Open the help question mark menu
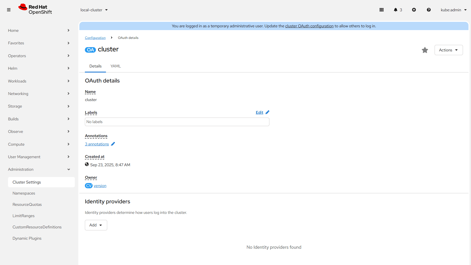The width and height of the screenshot is (471, 265). click(x=429, y=10)
